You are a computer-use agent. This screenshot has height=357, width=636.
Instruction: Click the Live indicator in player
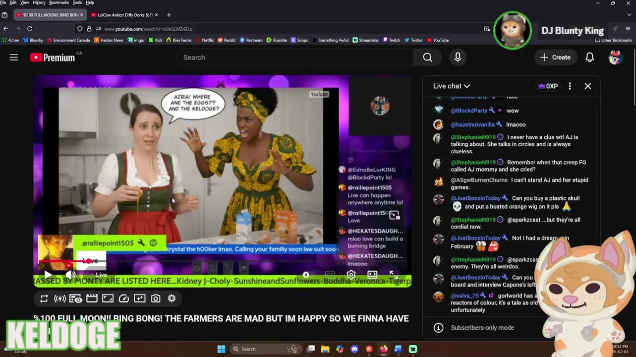[x=101, y=275]
